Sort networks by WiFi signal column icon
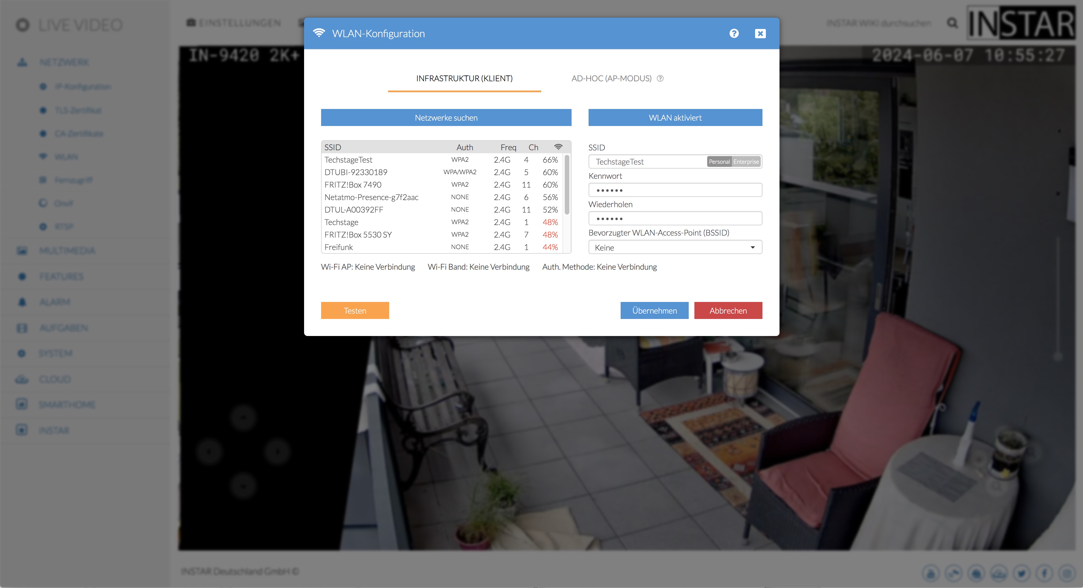 click(558, 147)
